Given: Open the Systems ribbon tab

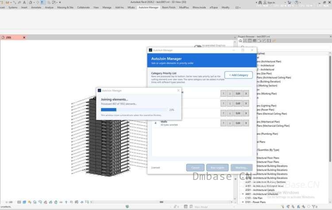Looking at the screenshot, I should [x=13, y=8].
